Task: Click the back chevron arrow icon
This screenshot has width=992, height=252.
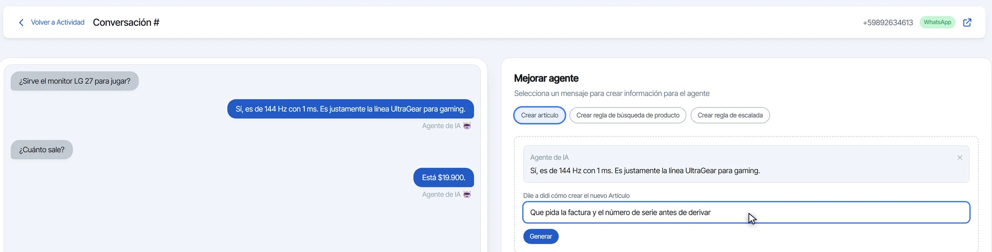Action: (x=21, y=22)
